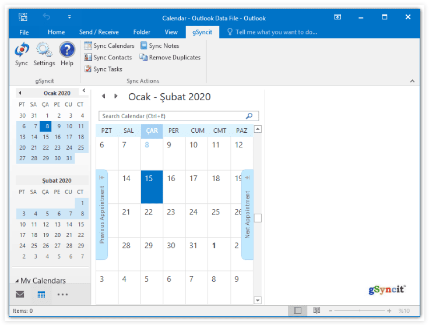Screen dimensions: 429x325
Task: Switch to Normal view in status bar
Action: pyautogui.click(x=297, y=310)
